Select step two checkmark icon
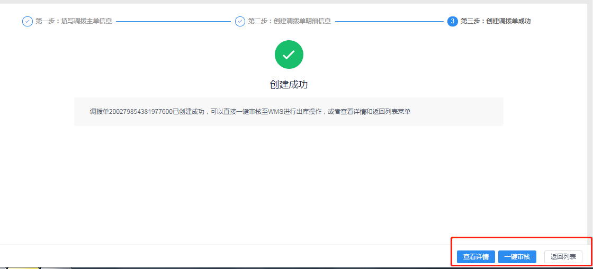The height and width of the screenshot is (269, 593). click(x=240, y=21)
